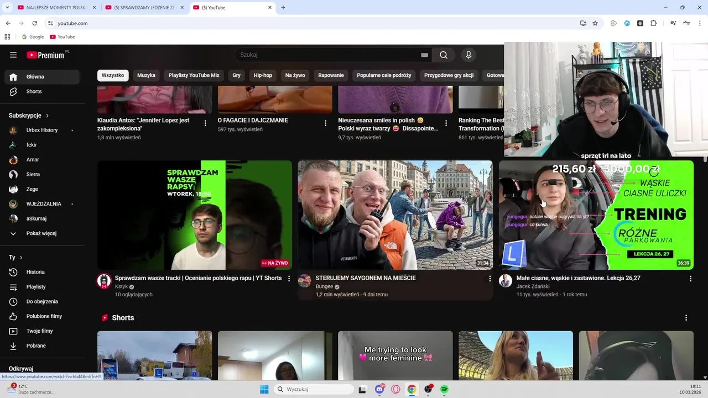Open Do obejrzenia watch later
Image resolution: width=708 pixels, height=398 pixels.
point(43,301)
